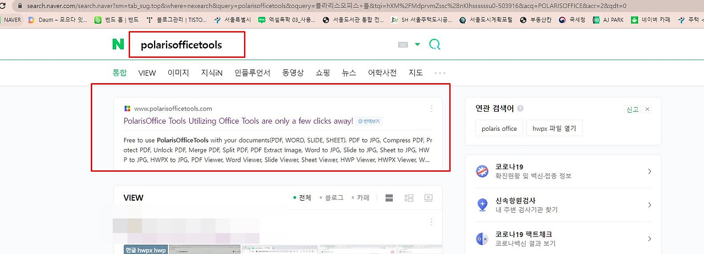Viewport: 704px width, 254px height.
Task: Expand the 코로나19 row chevron
Action: [x=650, y=172]
